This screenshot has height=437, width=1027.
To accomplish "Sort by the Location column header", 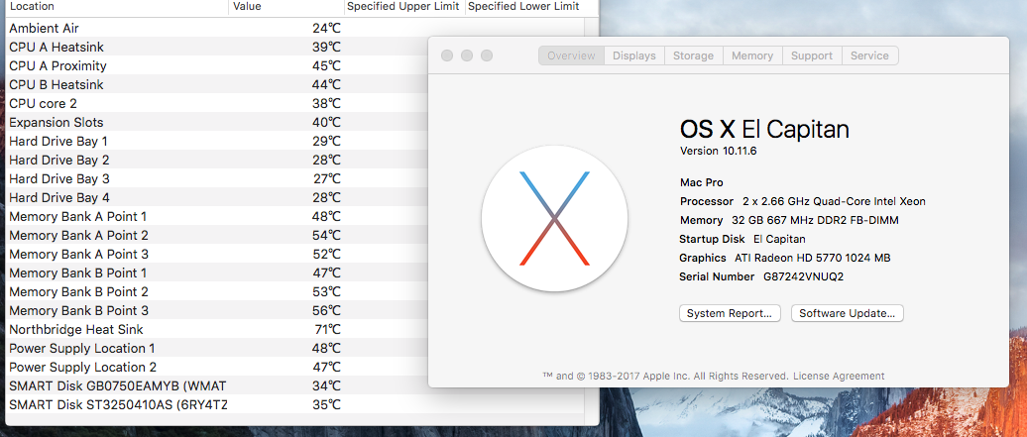I will [x=117, y=7].
